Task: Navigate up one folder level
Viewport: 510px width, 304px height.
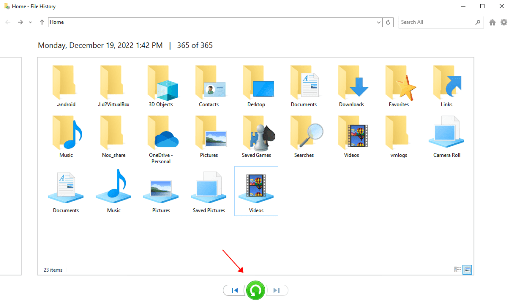Action: click(x=42, y=22)
